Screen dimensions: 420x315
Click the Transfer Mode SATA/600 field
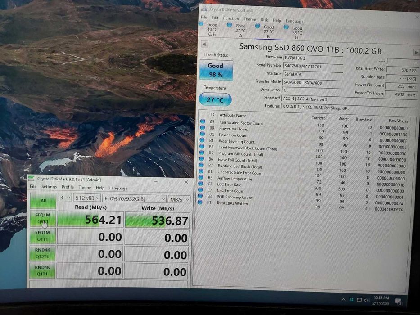(x=312, y=83)
